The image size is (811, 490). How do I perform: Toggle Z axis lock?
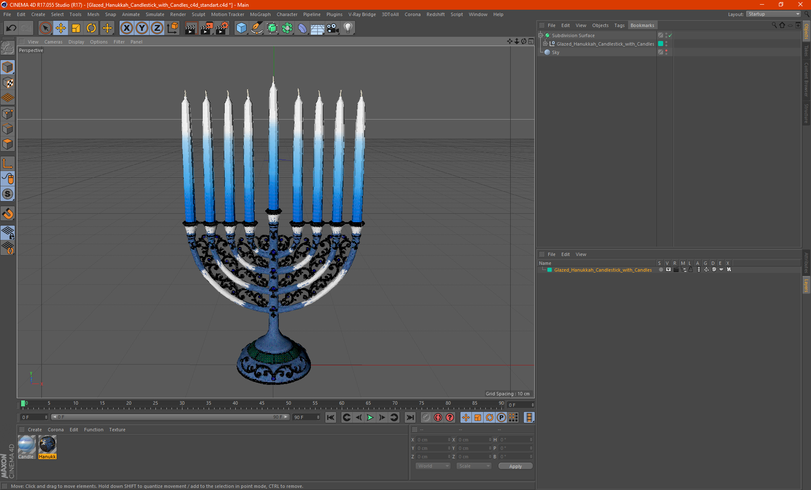click(x=157, y=28)
